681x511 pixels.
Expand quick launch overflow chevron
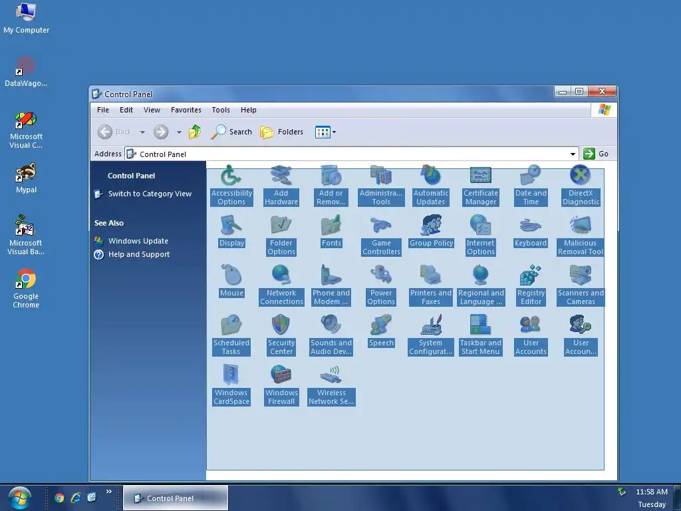108,492
